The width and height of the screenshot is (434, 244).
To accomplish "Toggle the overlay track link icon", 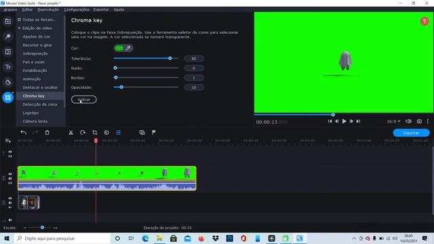I will pos(10,183).
